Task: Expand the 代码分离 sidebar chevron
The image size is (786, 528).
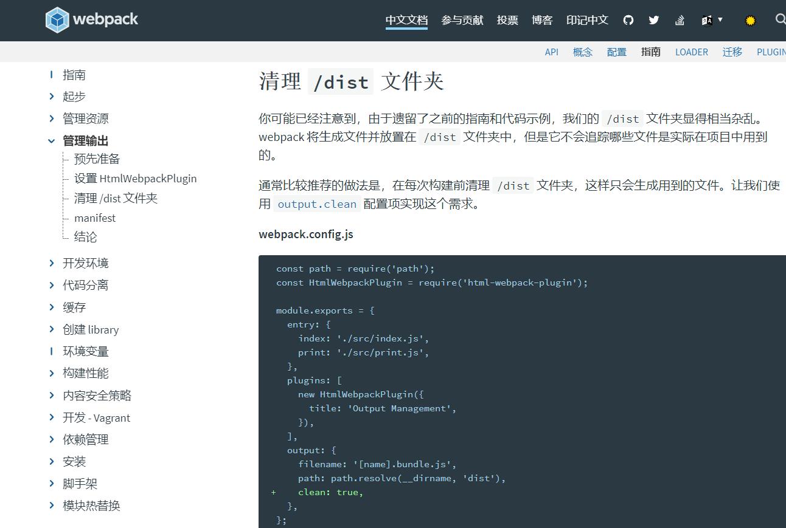Action: [52, 285]
